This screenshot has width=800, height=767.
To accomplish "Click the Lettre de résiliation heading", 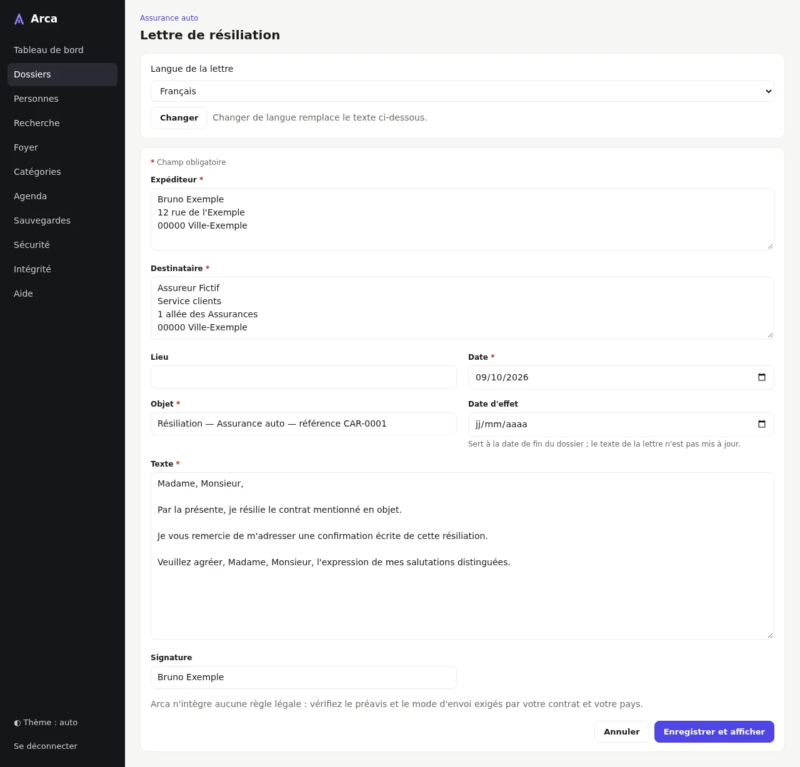I will 210,35.
